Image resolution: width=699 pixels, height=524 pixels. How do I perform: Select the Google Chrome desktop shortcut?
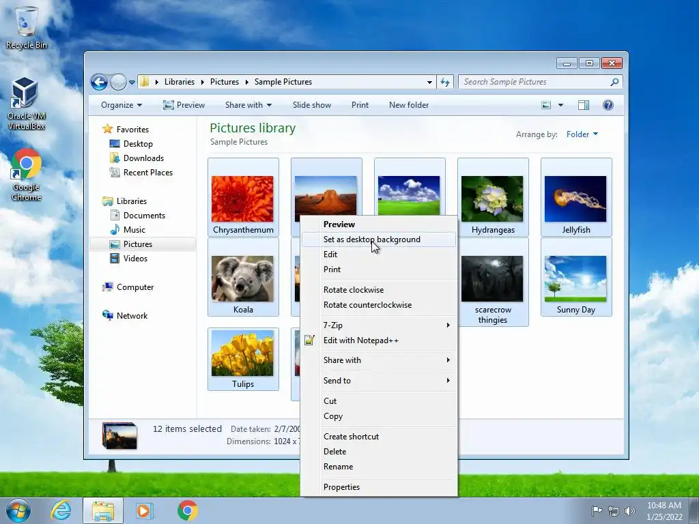pos(27,175)
